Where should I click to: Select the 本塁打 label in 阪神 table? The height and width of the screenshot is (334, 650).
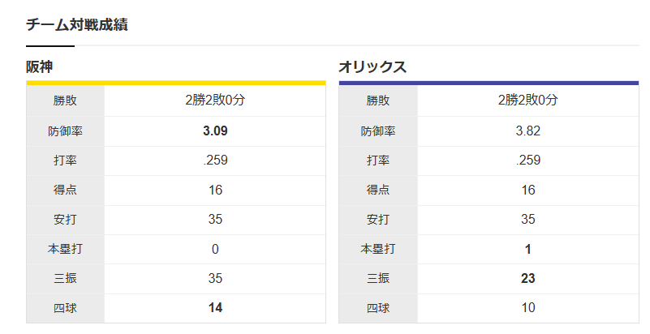[65, 249]
